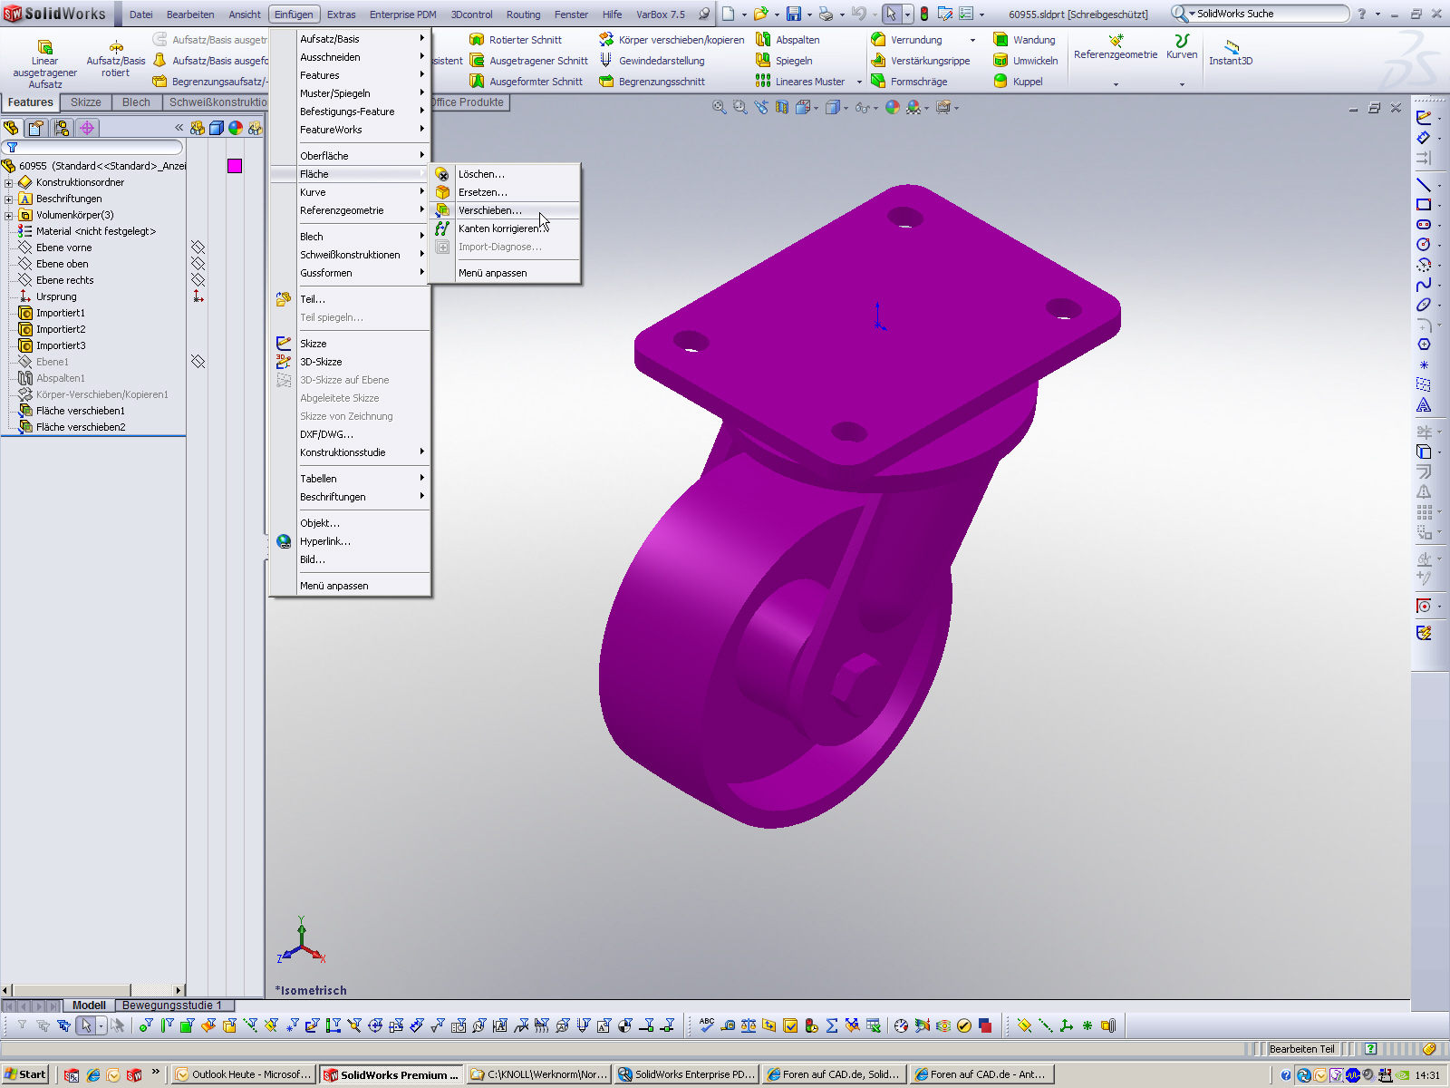Screen dimensions: 1450x1088
Task: Select Ersetzen in Fläche submenu
Action: coord(504,192)
